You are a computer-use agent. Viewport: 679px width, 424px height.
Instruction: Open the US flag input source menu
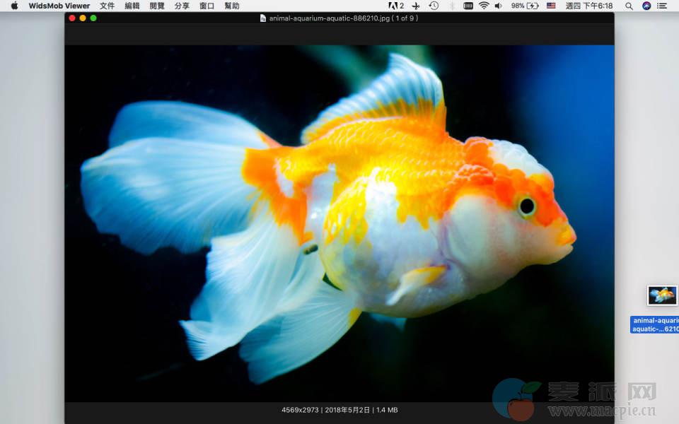[551, 6]
